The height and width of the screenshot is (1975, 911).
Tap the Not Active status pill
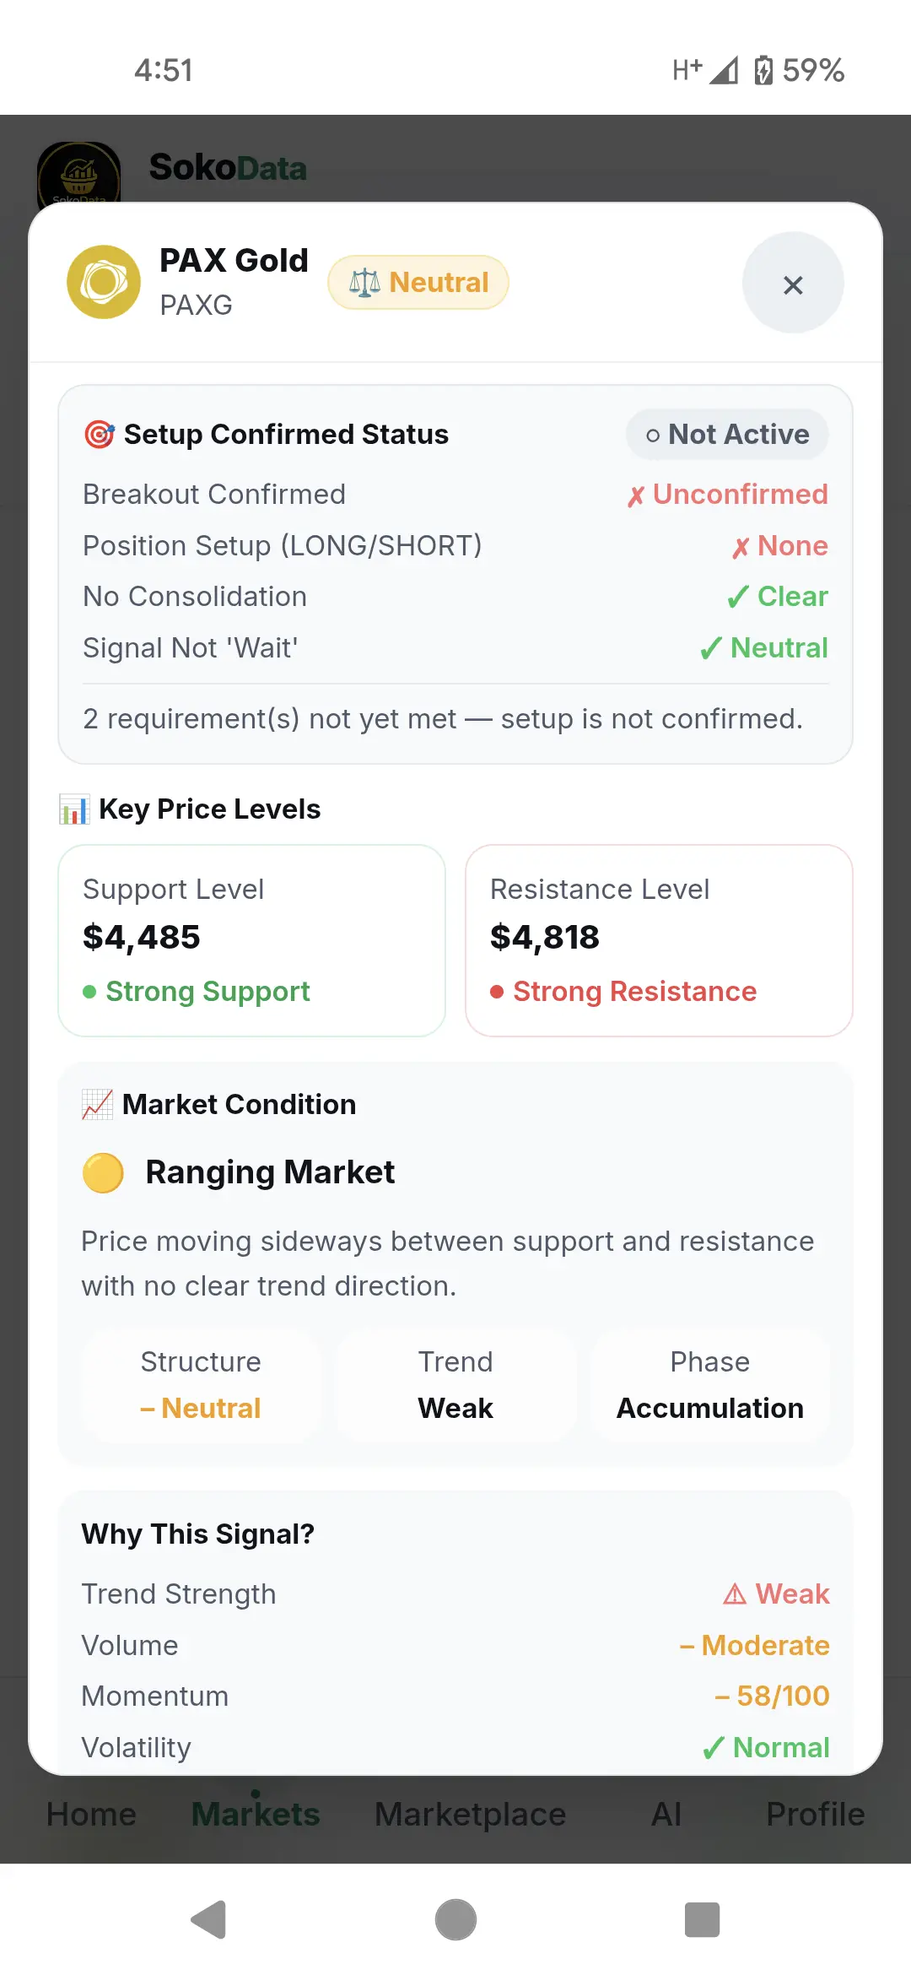pyautogui.click(x=727, y=435)
